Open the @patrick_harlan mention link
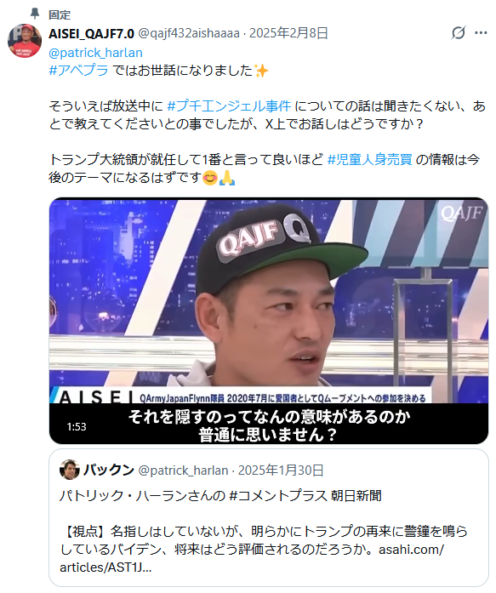 coord(95,53)
